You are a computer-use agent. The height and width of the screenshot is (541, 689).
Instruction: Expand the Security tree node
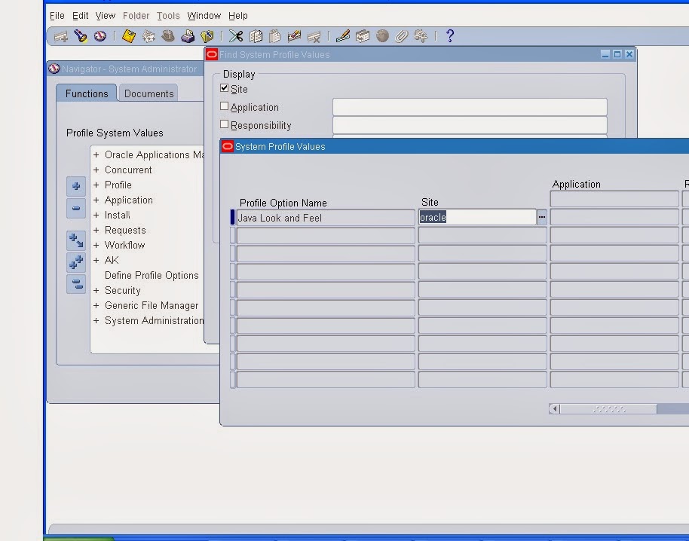pyautogui.click(x=96, y=291)
